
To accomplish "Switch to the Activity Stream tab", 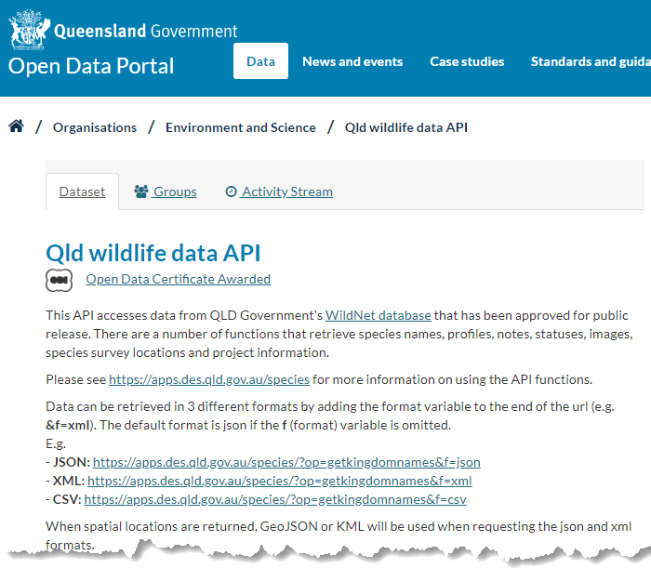I will [279, 192].
